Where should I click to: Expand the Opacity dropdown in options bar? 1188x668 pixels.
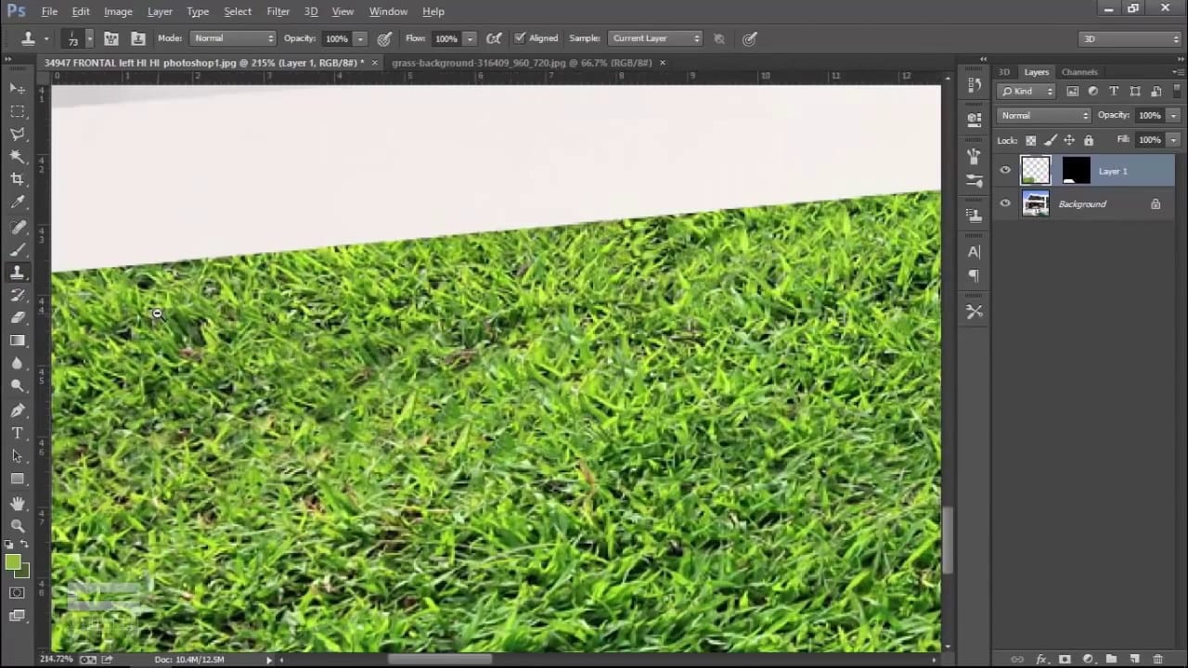click(x=361, y=38)
